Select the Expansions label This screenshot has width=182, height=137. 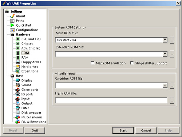pos(30,71)
